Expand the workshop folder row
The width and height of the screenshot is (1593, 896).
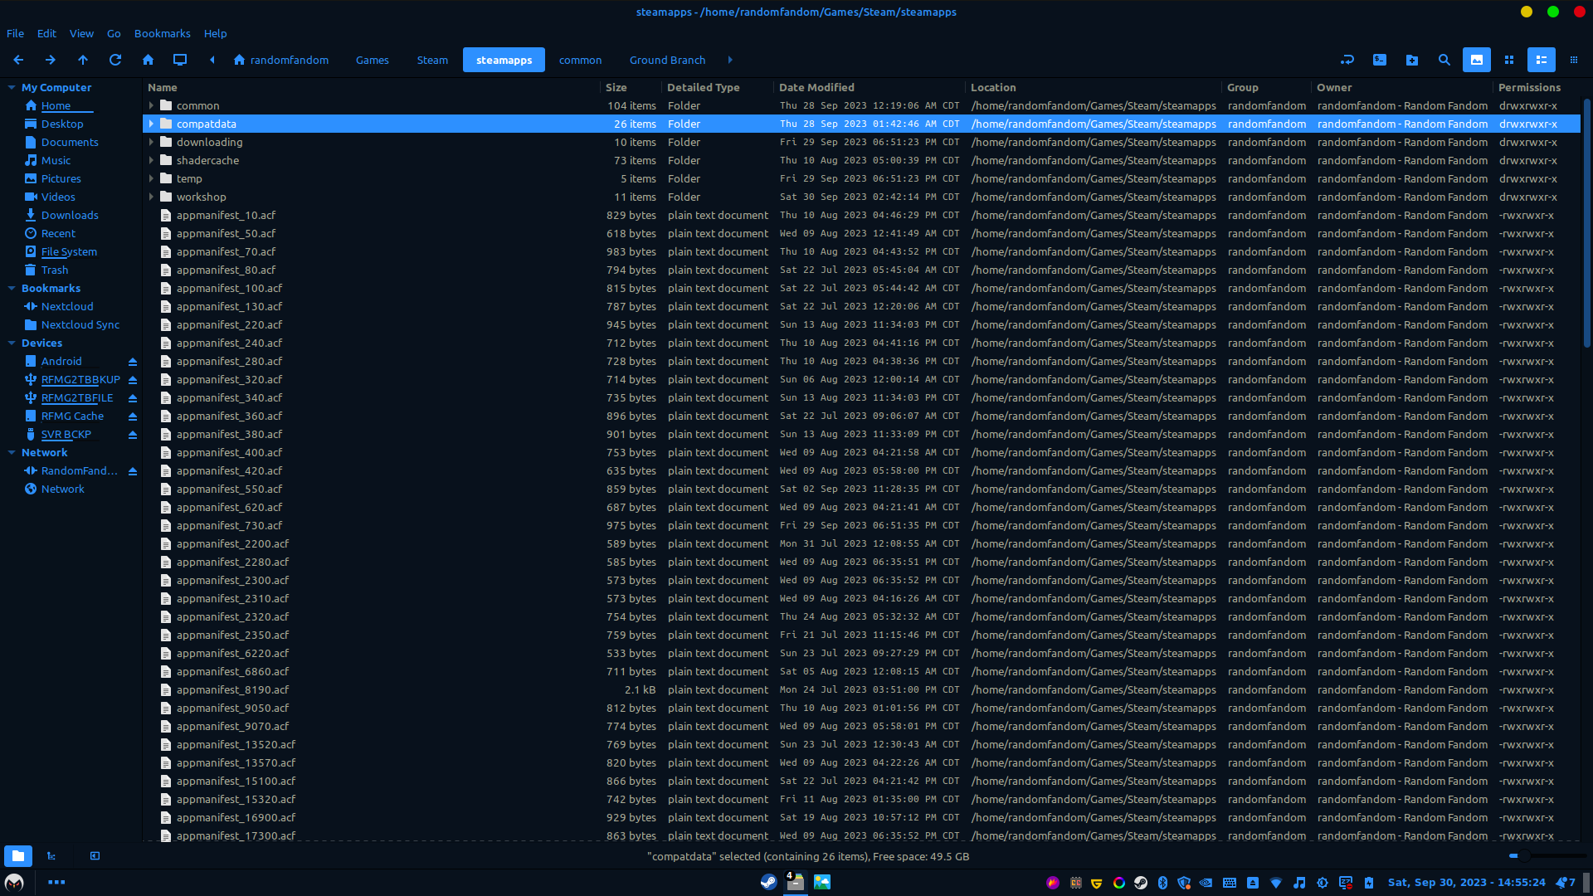click(x=151, y=197)
